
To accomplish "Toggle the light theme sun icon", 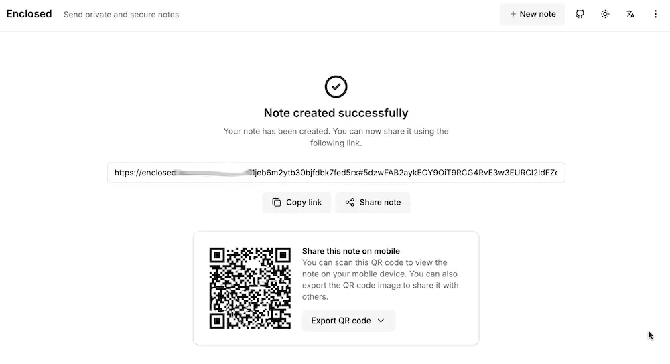I will pyautogui.click(x=605, y=14).
